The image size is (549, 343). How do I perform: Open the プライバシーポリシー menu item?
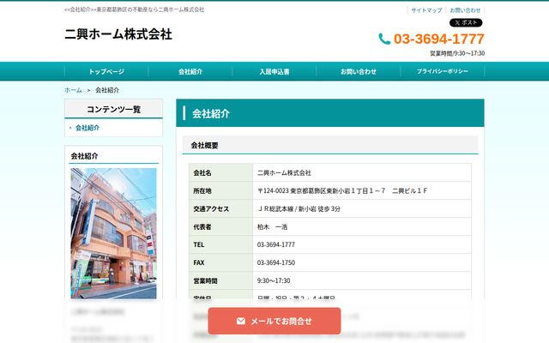pyautogui.click(x=443, y=71)
